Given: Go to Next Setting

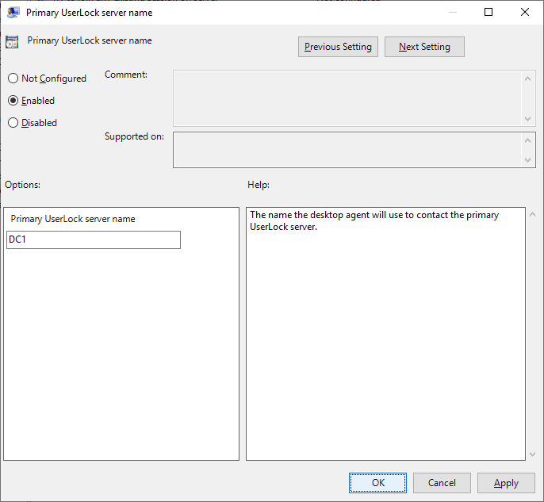Looking at the screenshot, I should [424, 47].
